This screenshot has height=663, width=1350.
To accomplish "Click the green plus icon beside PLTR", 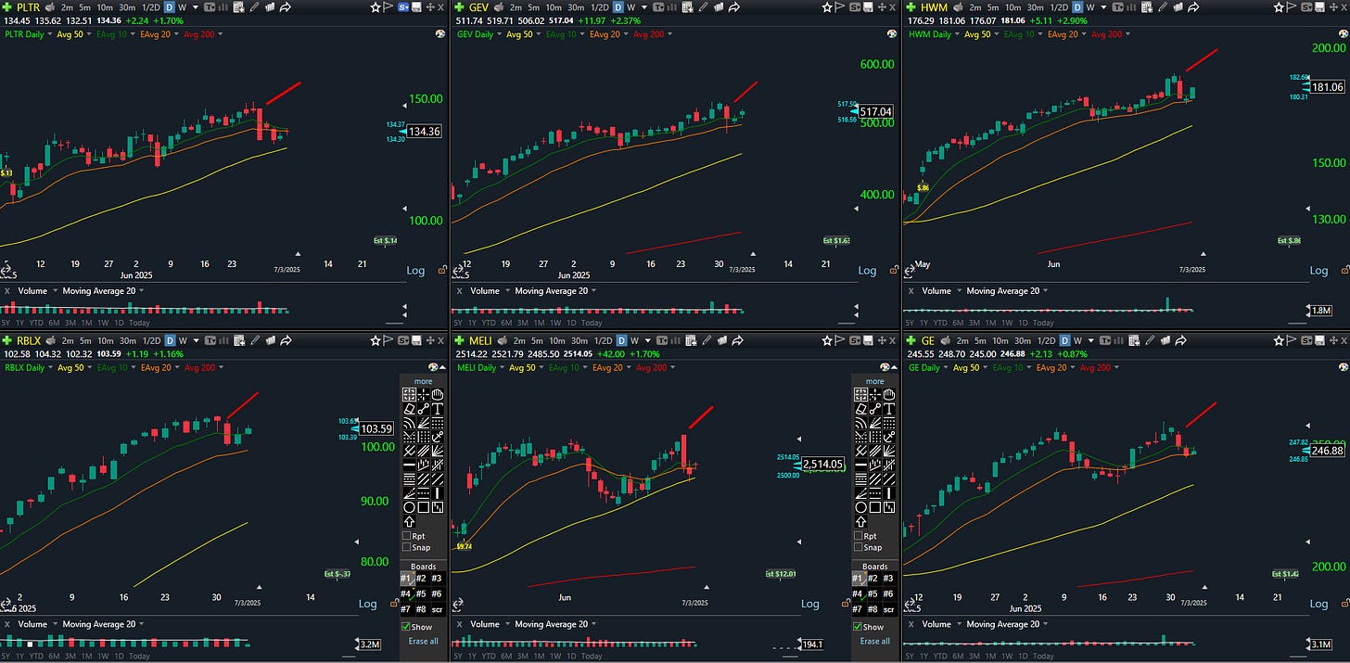I will pos(6,7).
